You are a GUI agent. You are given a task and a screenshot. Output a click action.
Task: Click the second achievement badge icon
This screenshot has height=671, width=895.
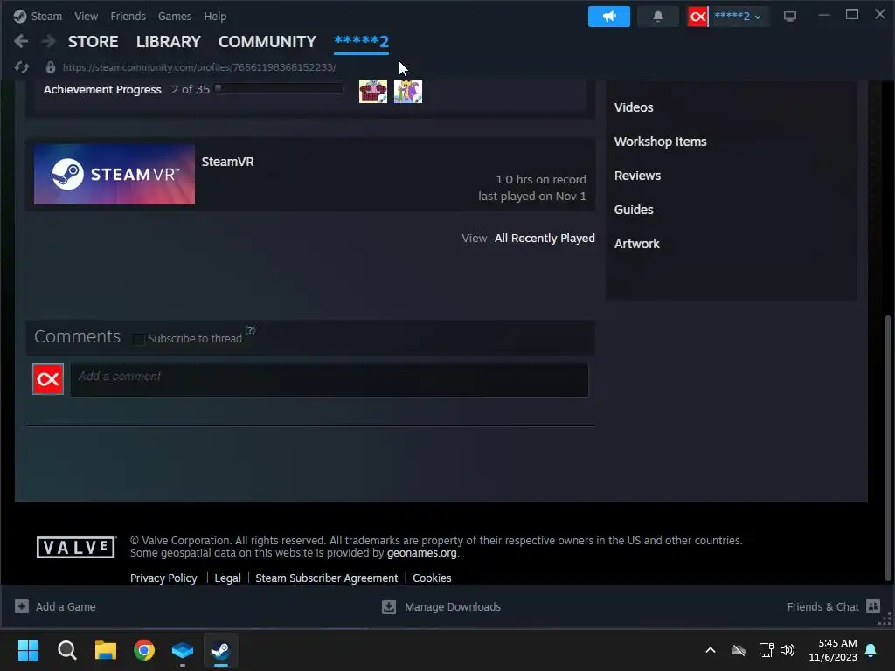pyautogui.click(x=407, y=91)
